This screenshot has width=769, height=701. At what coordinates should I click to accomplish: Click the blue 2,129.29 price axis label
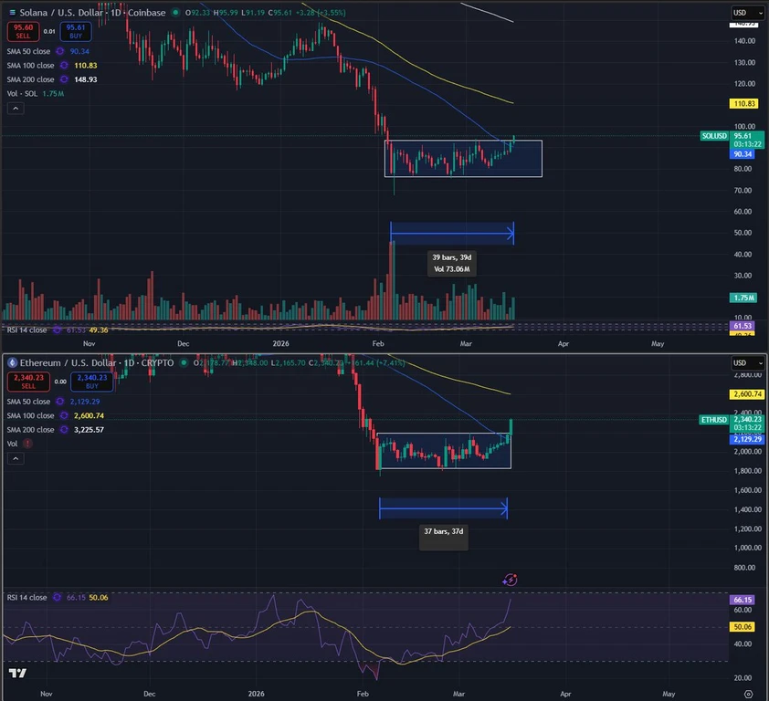(x=747, y=439)
